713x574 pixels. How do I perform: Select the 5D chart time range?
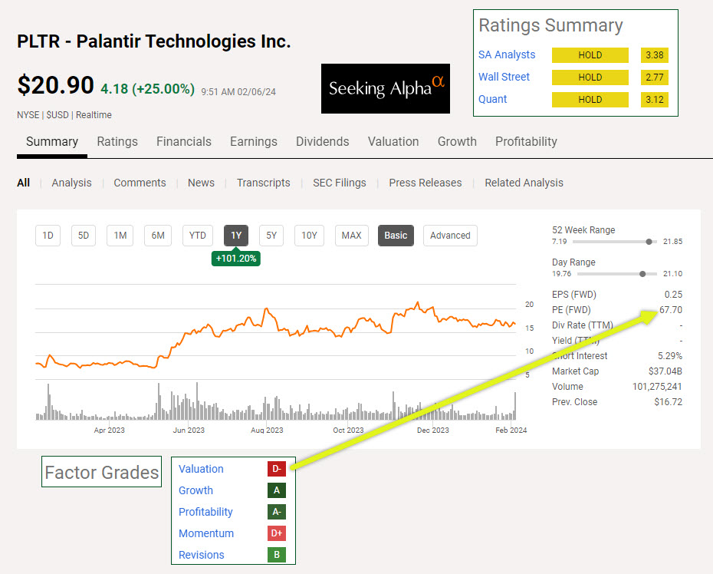84,236
